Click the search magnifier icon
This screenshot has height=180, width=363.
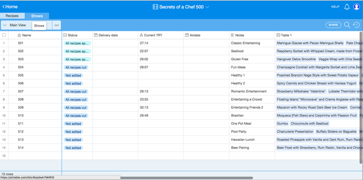(347, 25)
